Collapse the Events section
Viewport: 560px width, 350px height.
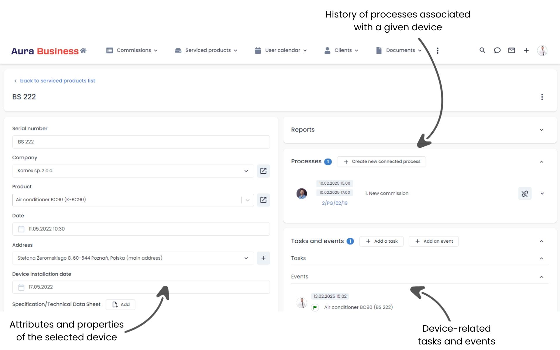coord(542,276)
